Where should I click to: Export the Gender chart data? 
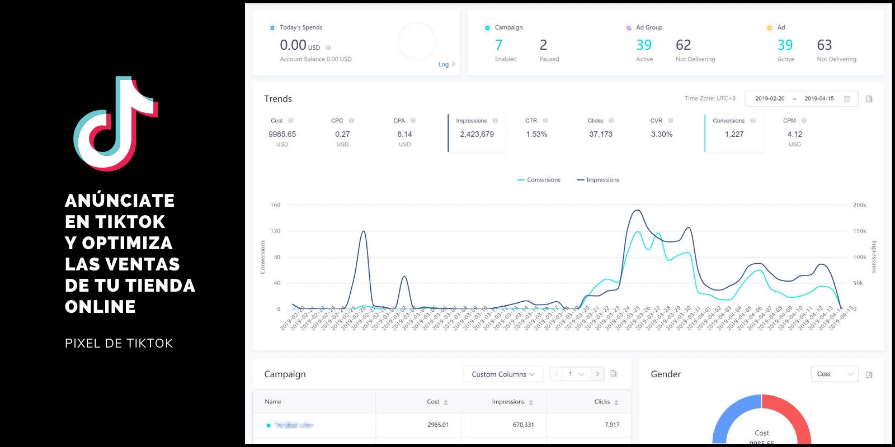pos(869,374)
